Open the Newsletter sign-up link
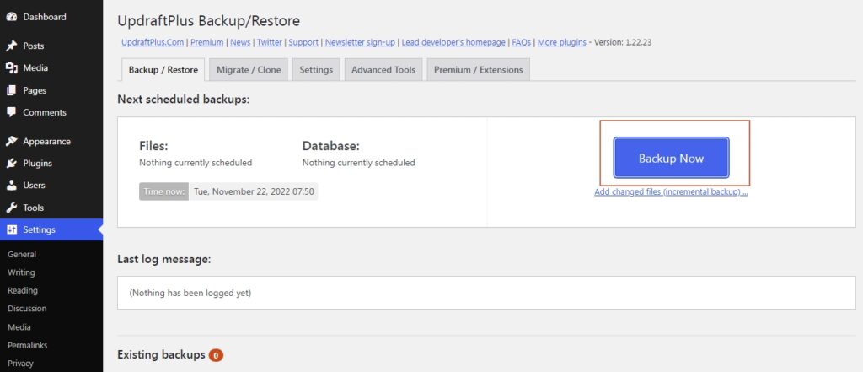Image resolution: width=863 pixels, height=372 pixels. click(360, 42)
